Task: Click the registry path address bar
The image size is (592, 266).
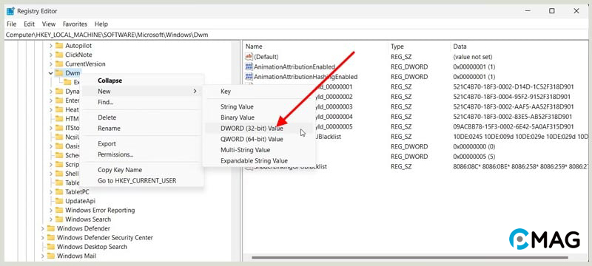Action: [x=295, y=35]
